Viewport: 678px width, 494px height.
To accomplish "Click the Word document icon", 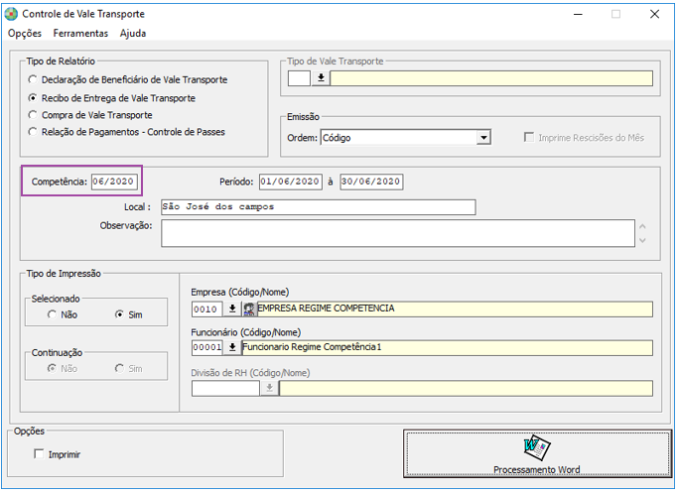I will click(x=537, y=447).
